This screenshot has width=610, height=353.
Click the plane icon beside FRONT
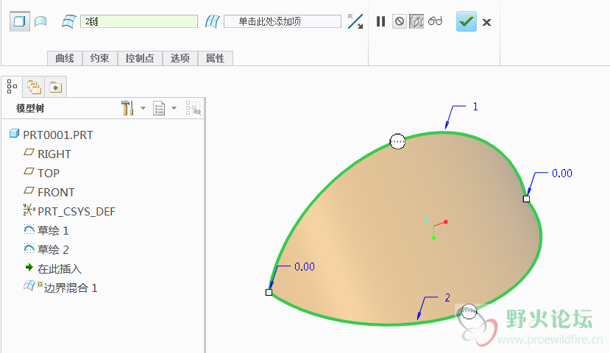click(29, 190)
